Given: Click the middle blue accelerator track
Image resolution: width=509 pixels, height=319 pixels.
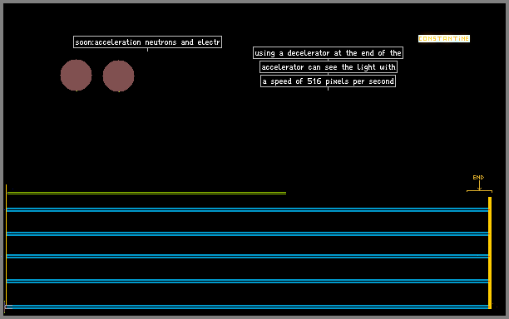Looking at the screenshot, I should (x=247, y=256).
